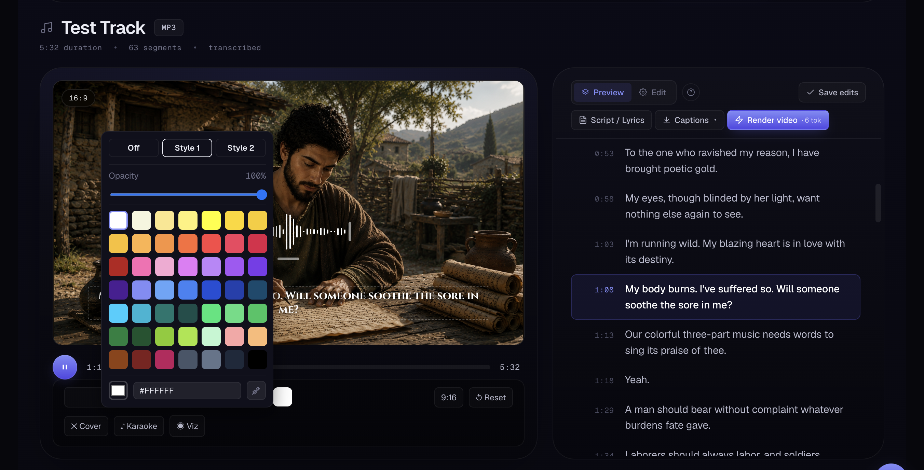Screen dimensions: 924x470
Task: Pick the white color swatch
Action: [x=118, y=220]
